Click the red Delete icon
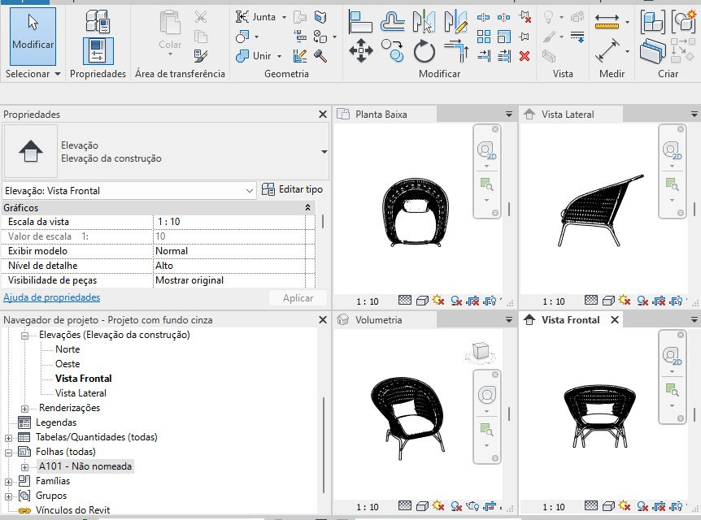 coord(525,56)
